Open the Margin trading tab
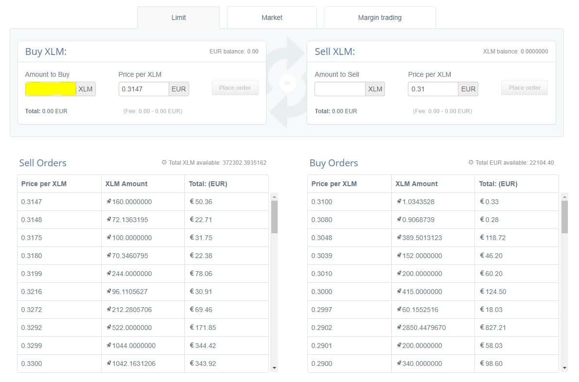The height and width of the screenshot is (382, 579). 380,17
